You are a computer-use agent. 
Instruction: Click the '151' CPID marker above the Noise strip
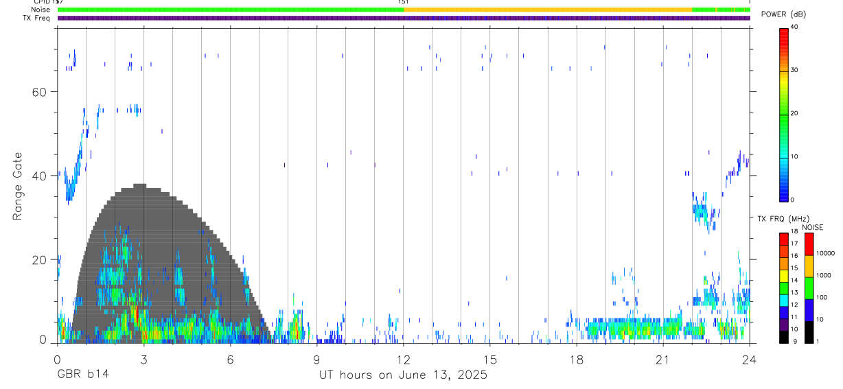click(x=404, y=2)
